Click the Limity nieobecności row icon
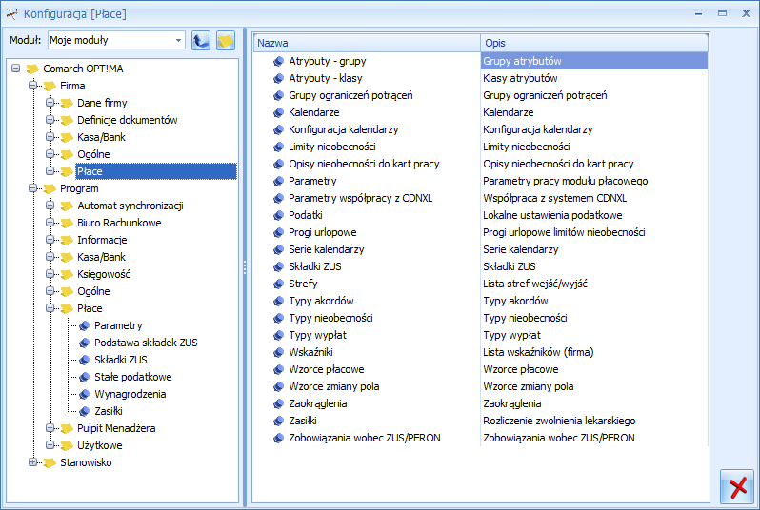Viewport: 760px width, 510px height. coord(278,147)
